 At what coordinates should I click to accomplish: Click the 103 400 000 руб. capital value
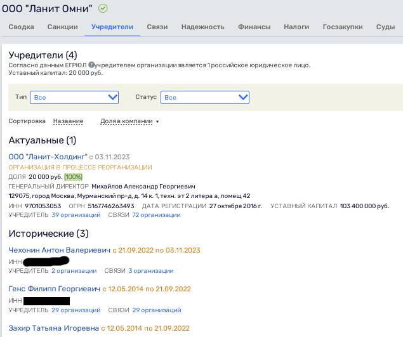click(x=365, y=206)
